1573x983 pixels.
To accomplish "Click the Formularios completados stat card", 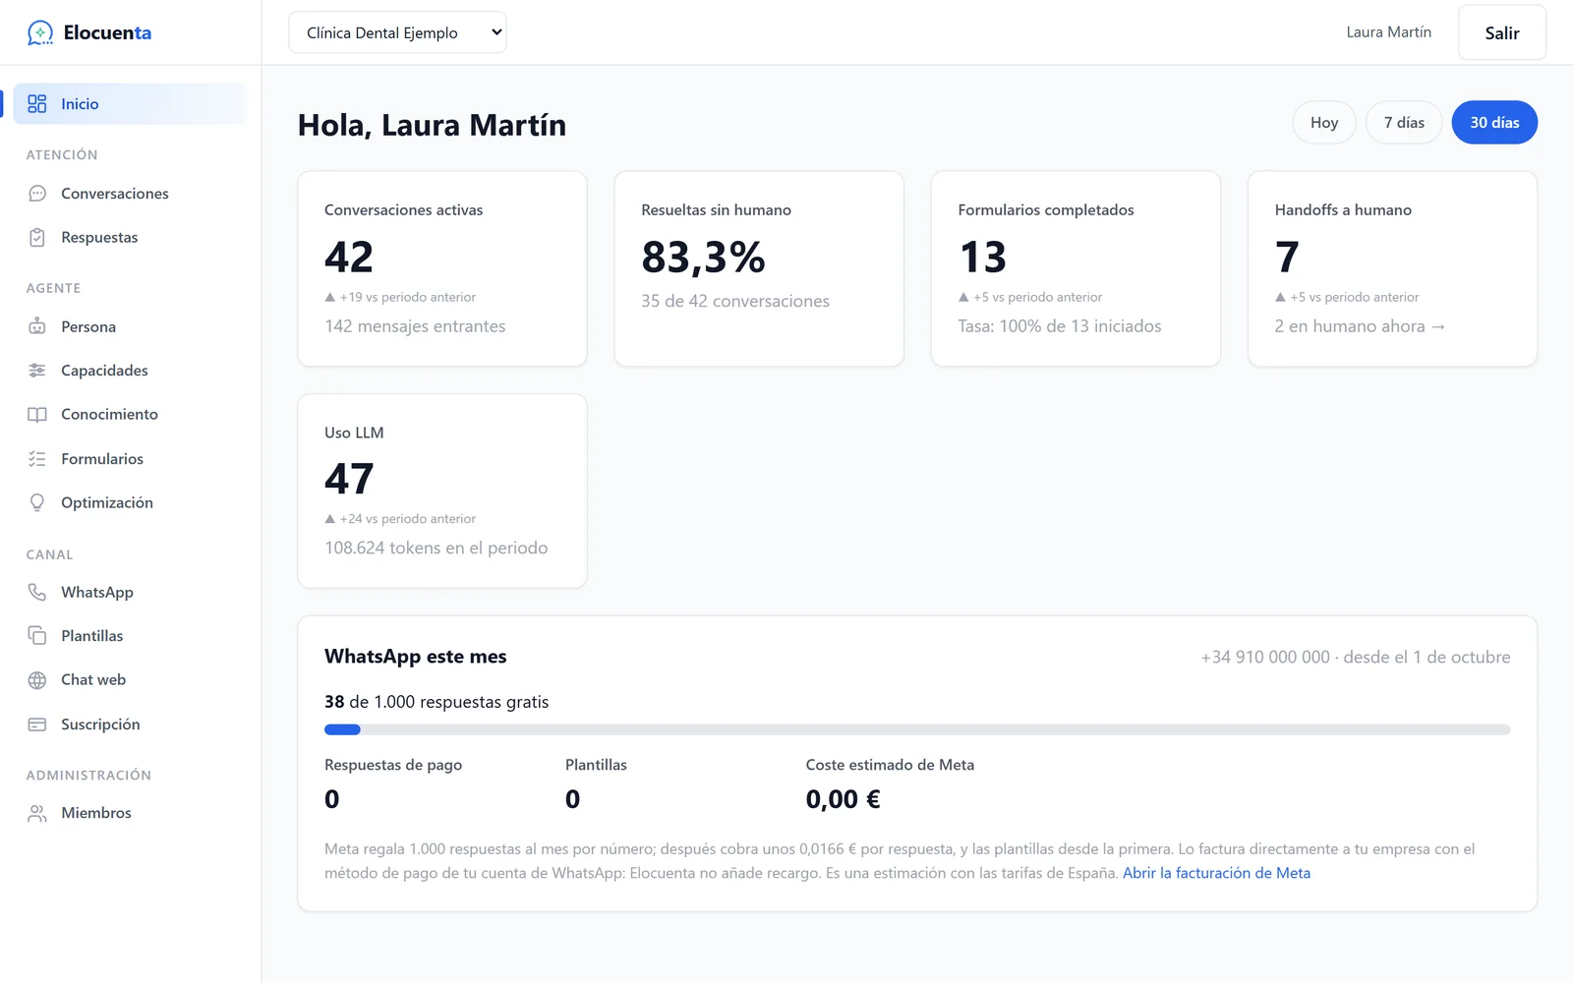I will 1076,269.
